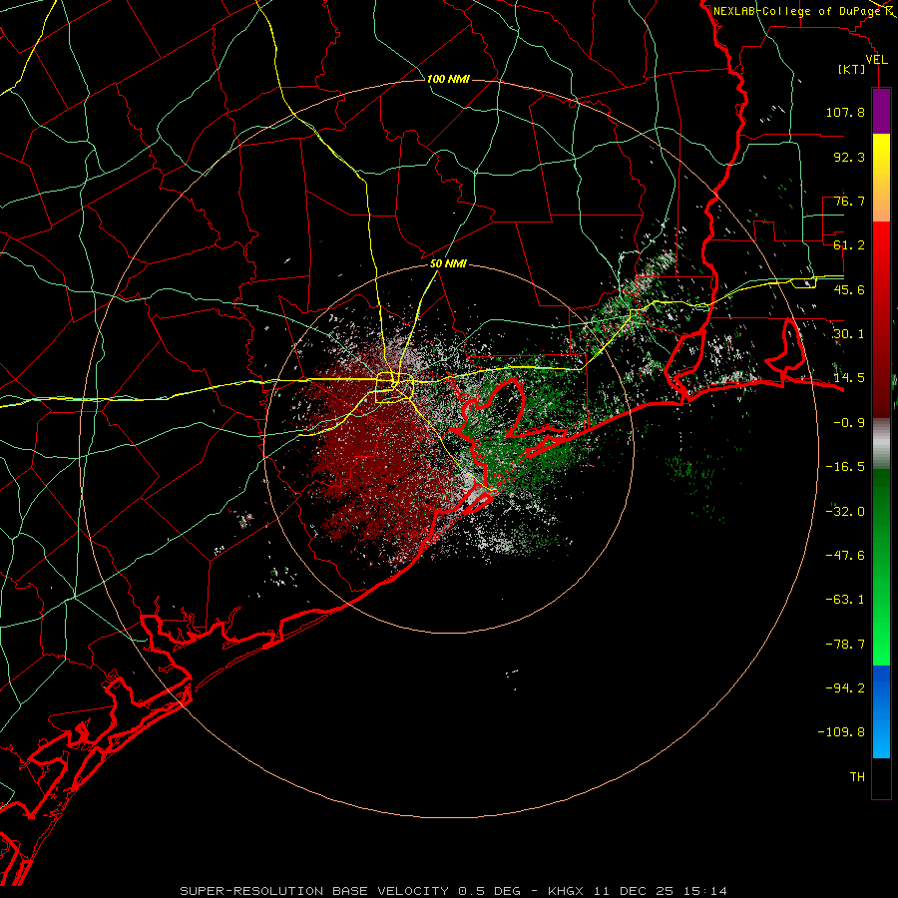
Task: Click the -109.8 legend value
Action: [x=841, y=732]
